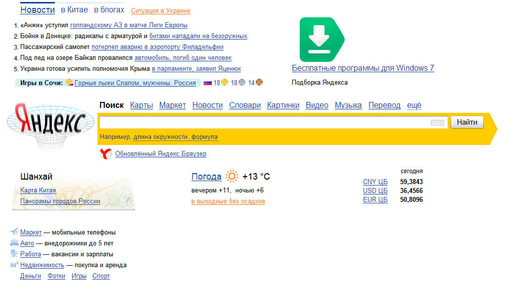The width and height of the screenshot is (506, 283).
Task: Open the Погода weather link
Action: pyautogui.click(x=206, y=177)
